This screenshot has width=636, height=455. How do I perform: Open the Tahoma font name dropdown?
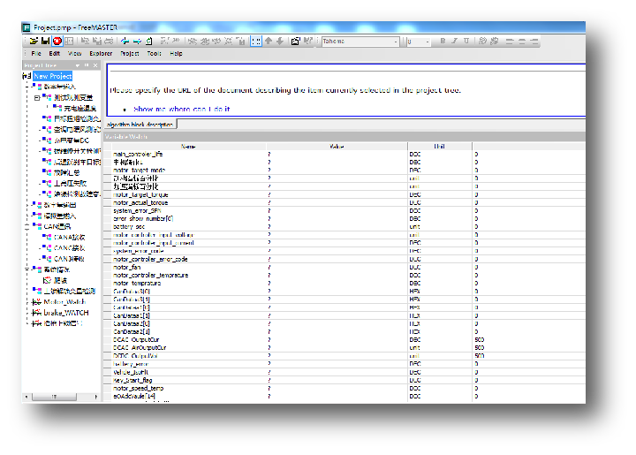(396, 42)
